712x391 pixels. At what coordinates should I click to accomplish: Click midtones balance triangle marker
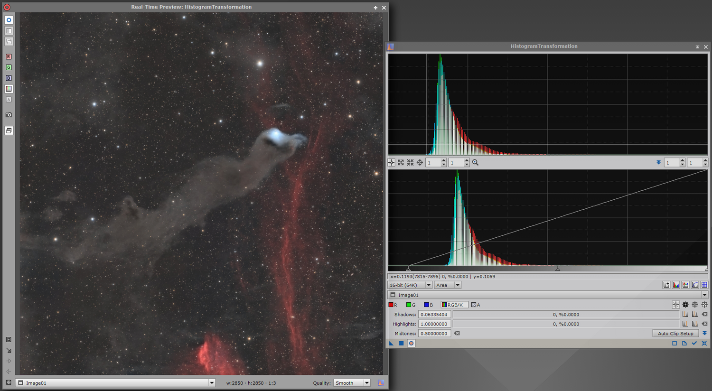558,269
